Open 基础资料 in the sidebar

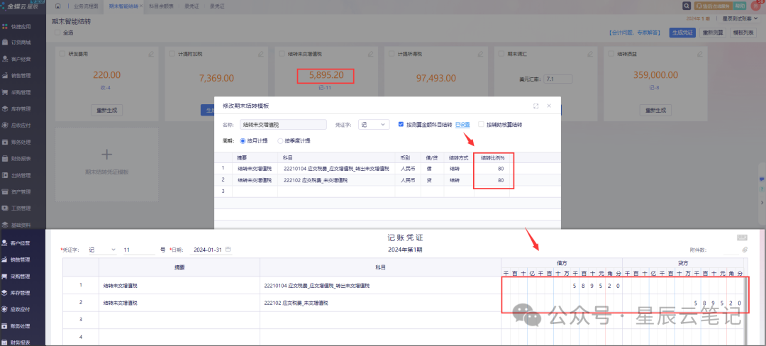22,225
